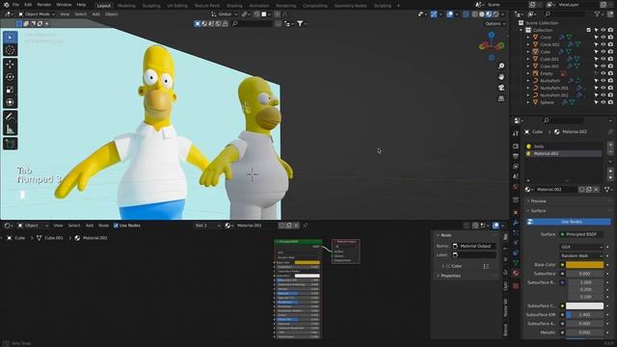The height and width of the screenshot is (347, 617).
Task: Pick the Measure tool
Action: [11, 129]
